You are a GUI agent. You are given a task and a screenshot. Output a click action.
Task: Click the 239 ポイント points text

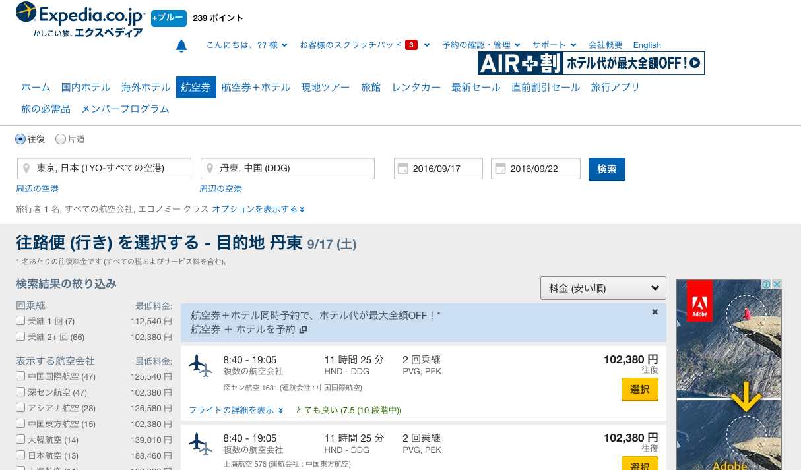pos(218,18)
